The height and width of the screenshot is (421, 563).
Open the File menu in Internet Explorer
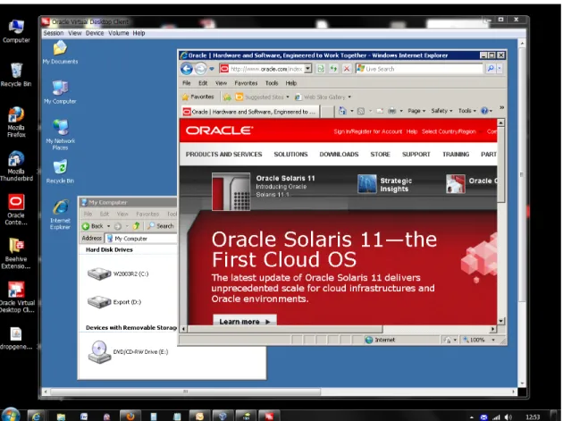(187, 83)
